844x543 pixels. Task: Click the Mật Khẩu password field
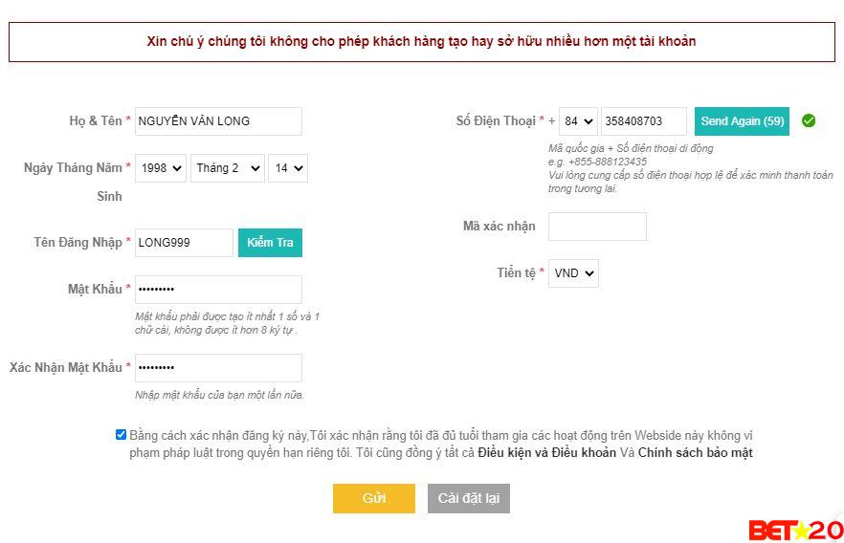[218, 290]
